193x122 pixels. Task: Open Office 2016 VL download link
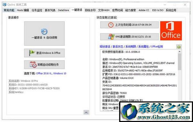coord(44,73)
